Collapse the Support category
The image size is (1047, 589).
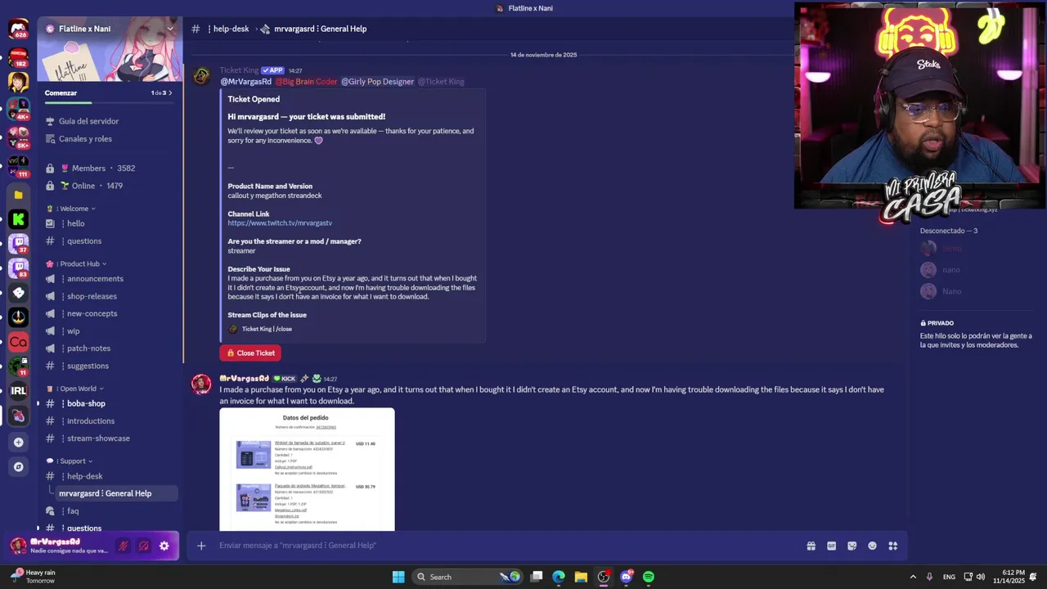click(x=70, y=461)
